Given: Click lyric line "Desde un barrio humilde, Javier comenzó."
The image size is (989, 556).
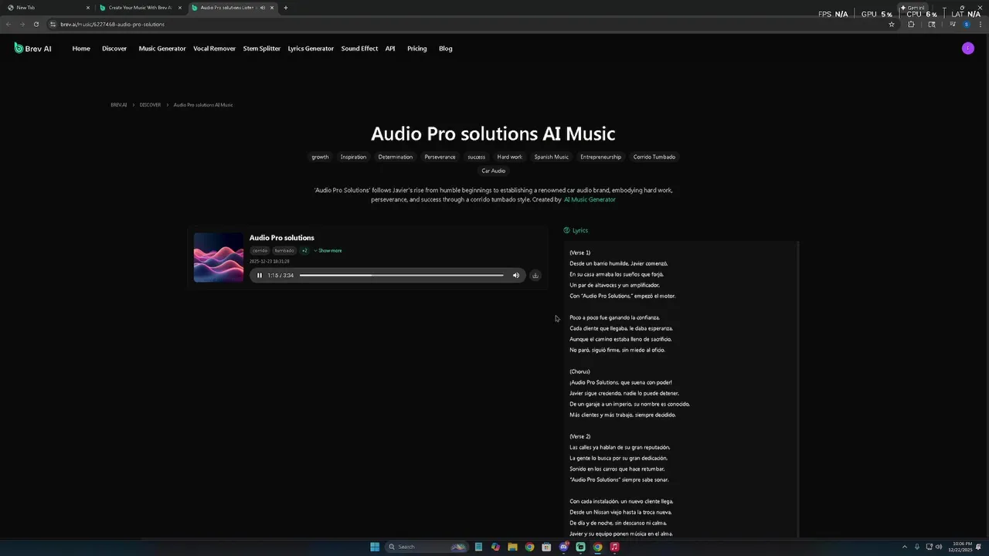Looking at the screenshot, I should [x=618, y=263].
